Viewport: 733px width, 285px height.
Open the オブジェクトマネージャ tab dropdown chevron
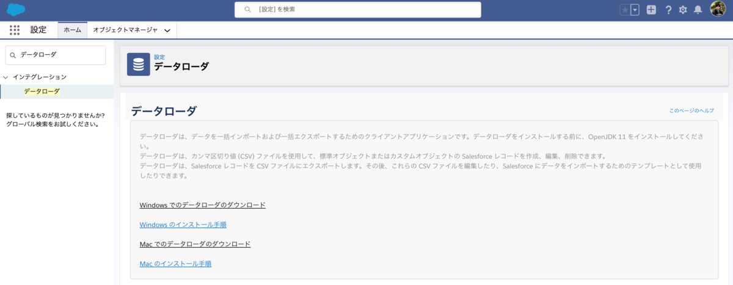[167, 31]
